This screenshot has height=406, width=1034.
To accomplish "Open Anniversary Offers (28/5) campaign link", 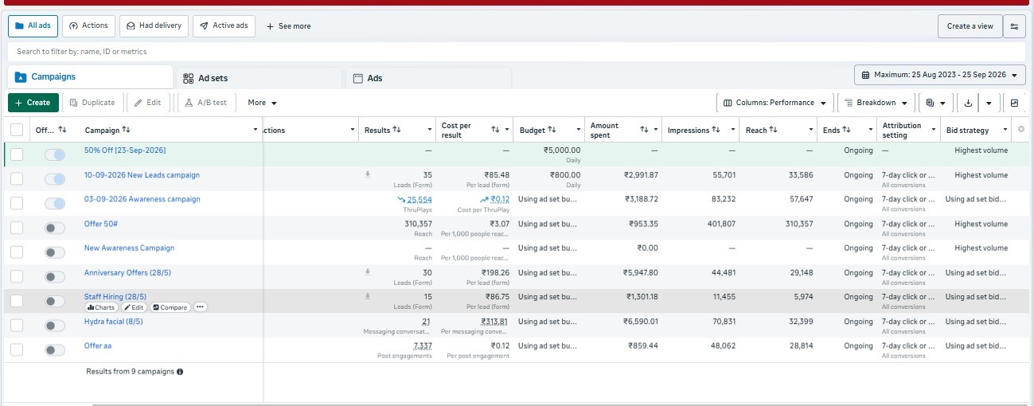I will click(x=127, y=273).
